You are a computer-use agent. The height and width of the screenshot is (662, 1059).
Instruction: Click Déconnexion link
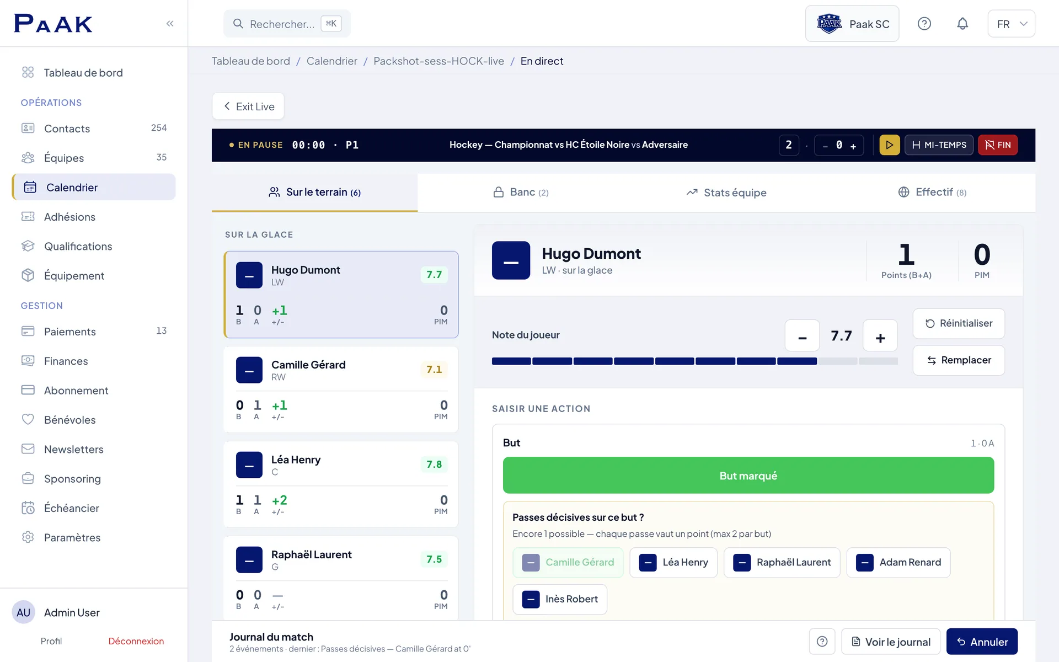136,641
